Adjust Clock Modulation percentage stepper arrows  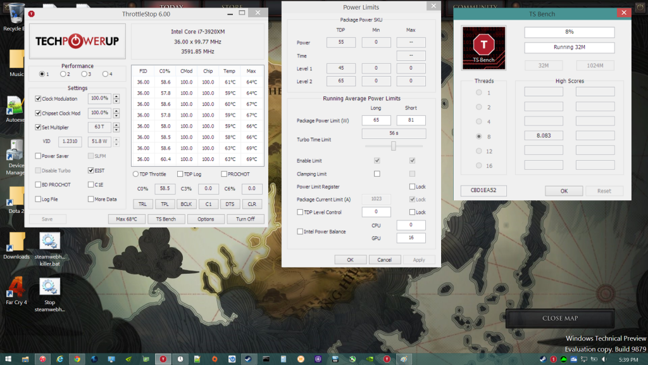pos(116,98)
